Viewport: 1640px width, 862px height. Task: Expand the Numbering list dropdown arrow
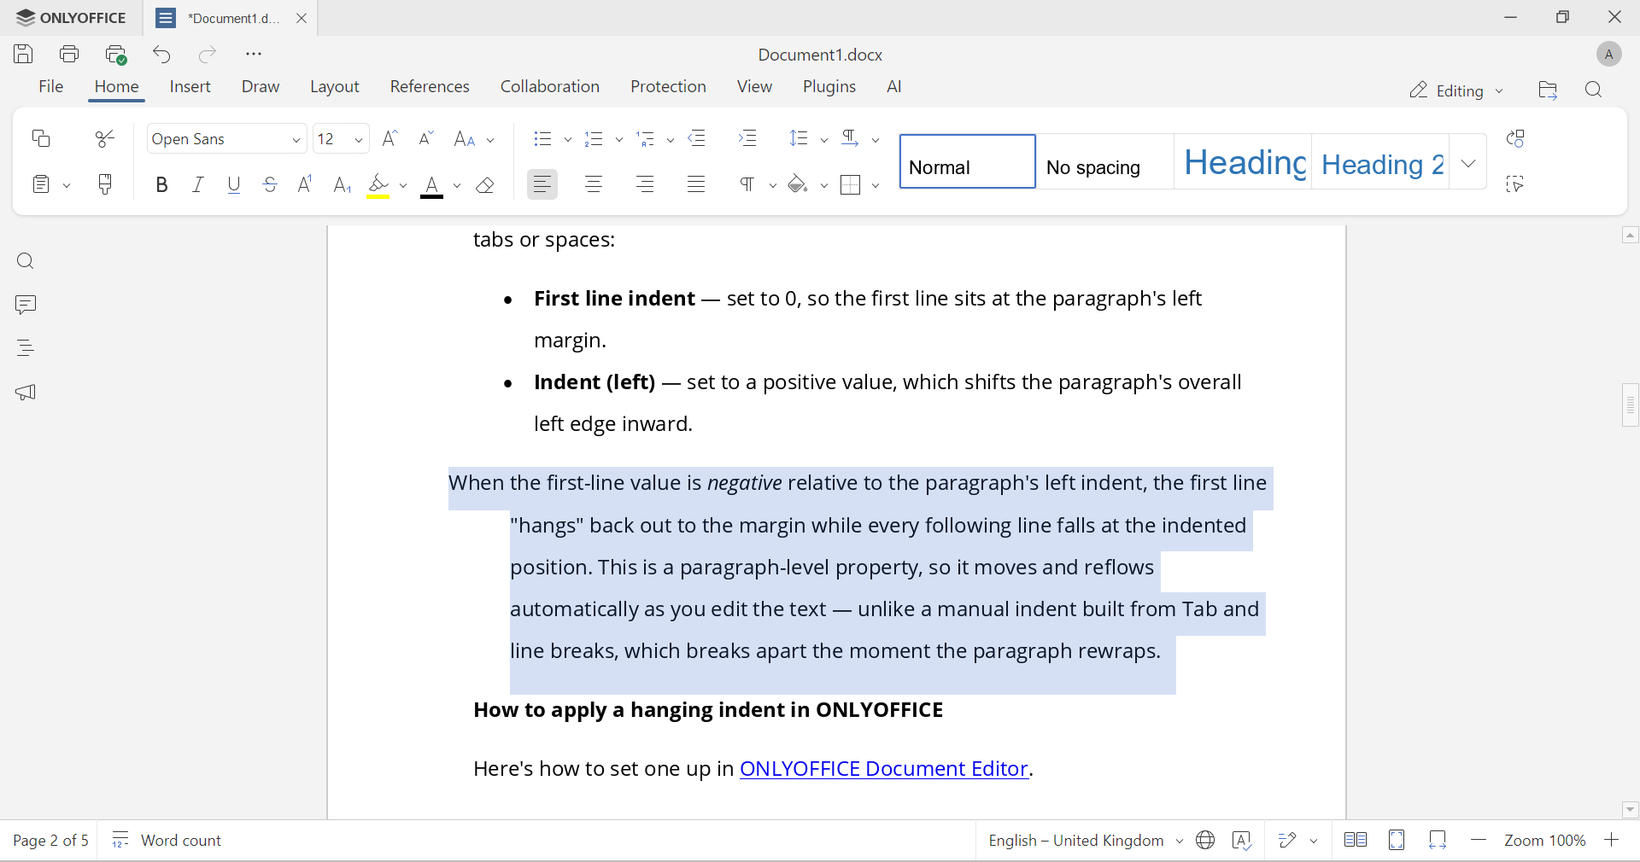tap(619, 140)
